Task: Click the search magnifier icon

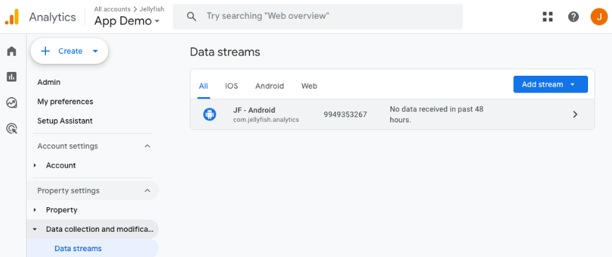Action: pyautogui.click(x=191, y=16)
